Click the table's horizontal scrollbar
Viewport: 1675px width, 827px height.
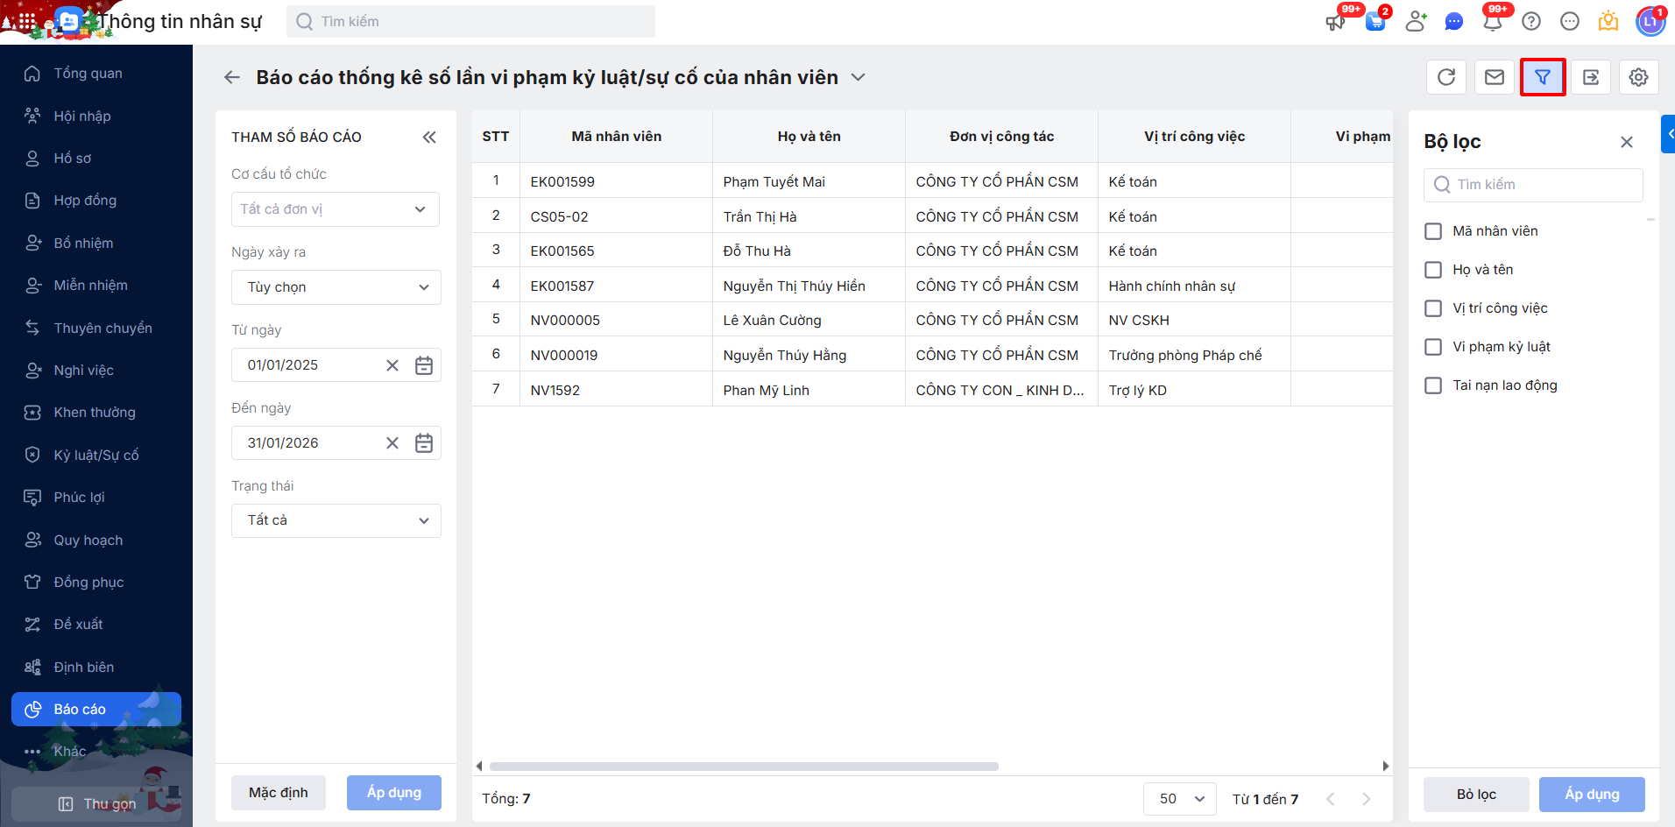[x=744, y=767]
